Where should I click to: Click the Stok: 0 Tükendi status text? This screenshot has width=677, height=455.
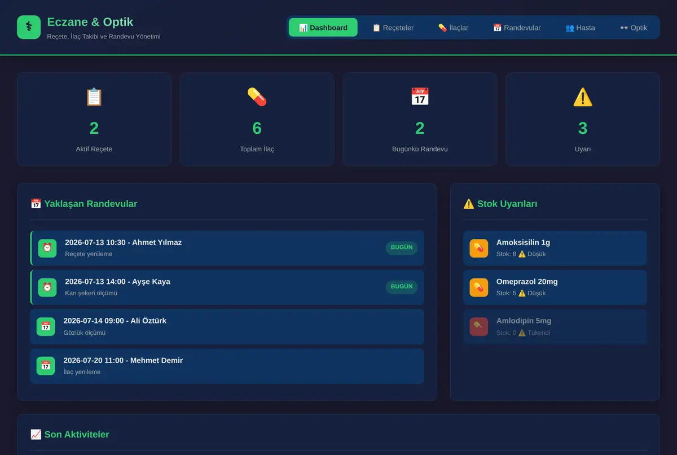524,333
